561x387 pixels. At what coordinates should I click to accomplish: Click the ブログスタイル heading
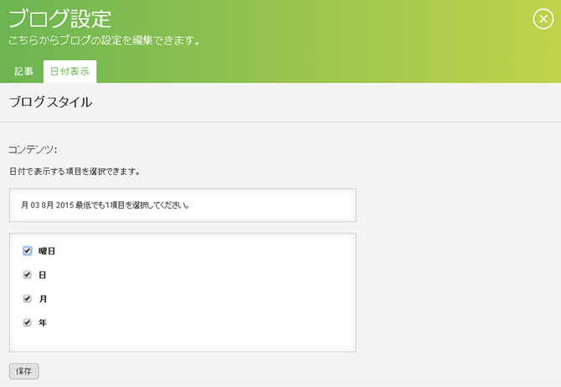(50, 102)
